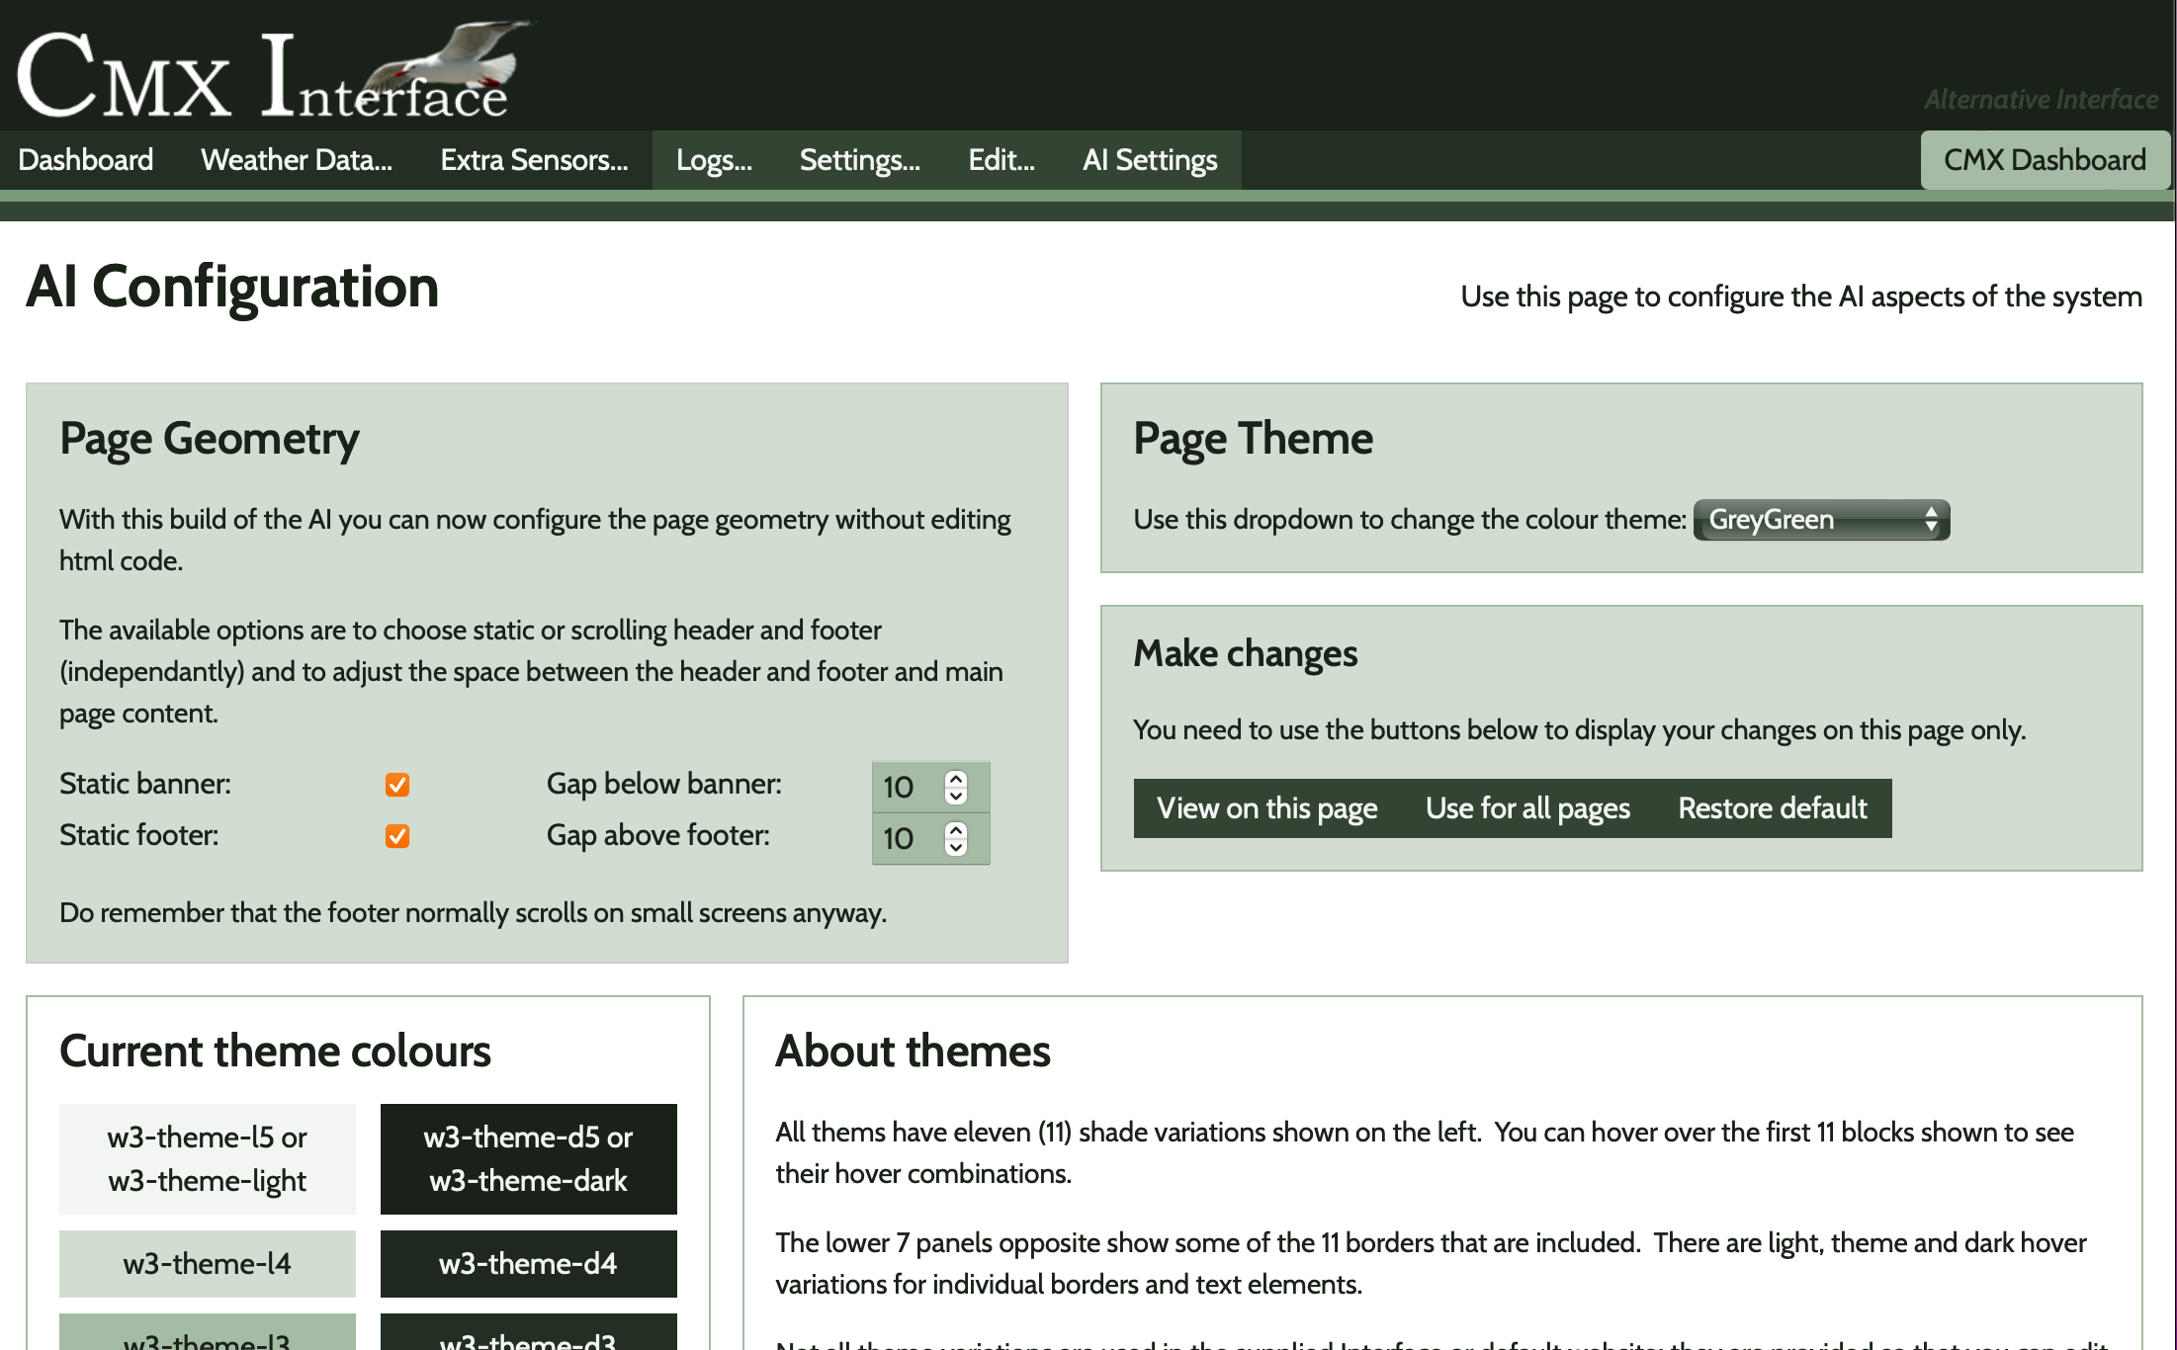
Task: Increment the Gap below banner stepper arrow
Action: [x=955, y=778]
